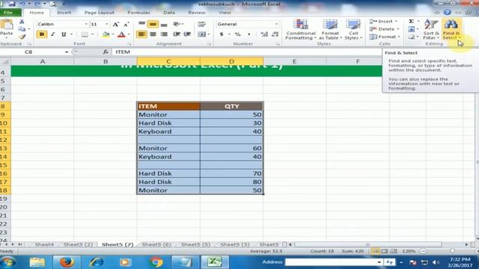The height and width of the screenshot is (269, 479).
Task: Open the File tab
Action: click(x=8, y=13)
